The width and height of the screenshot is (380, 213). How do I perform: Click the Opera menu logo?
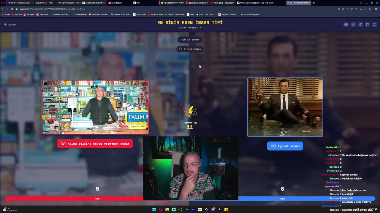tap(3, 3)
